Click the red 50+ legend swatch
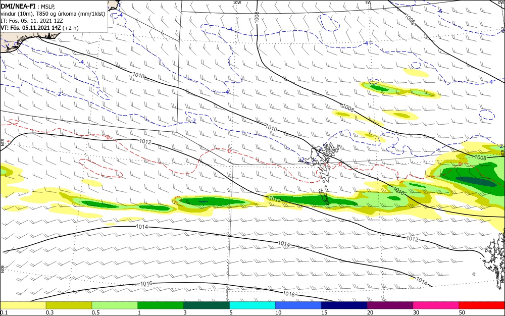Image resolution: width=505 pixels, height=316 pixels. 482,305
